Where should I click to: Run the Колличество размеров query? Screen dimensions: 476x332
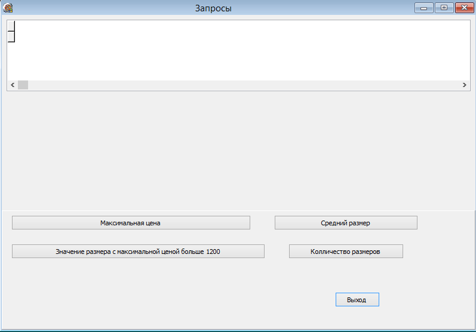tap(346, 252)
